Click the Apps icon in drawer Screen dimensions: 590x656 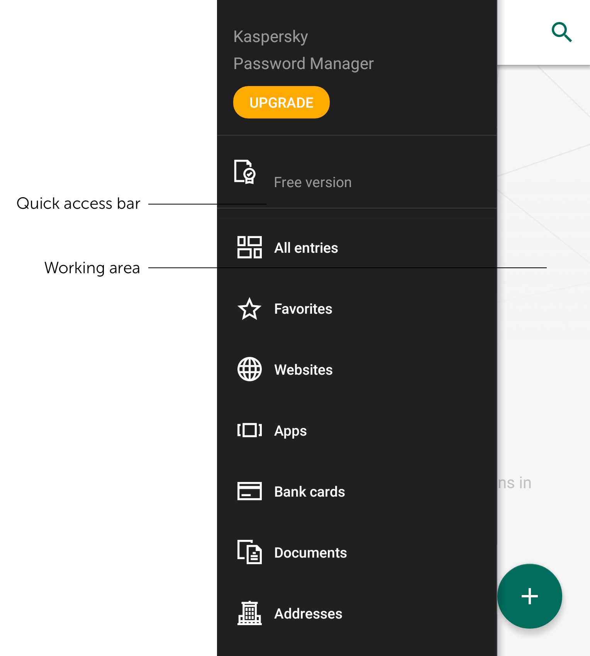pyautogui.click(x=249, y=430)
